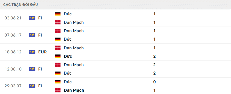
Task: Click the Đức score 2 in the 18.06.12 match
Action: tap(154, 56)
